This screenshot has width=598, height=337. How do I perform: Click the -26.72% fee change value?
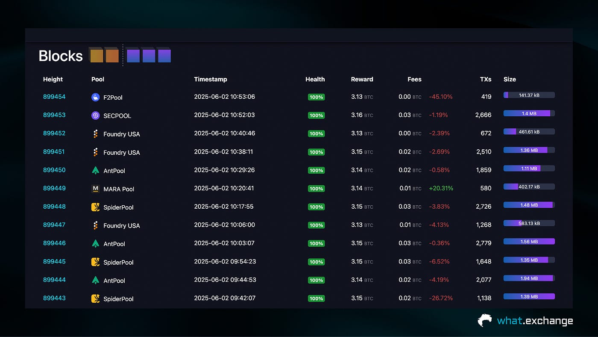pos(441,298)
